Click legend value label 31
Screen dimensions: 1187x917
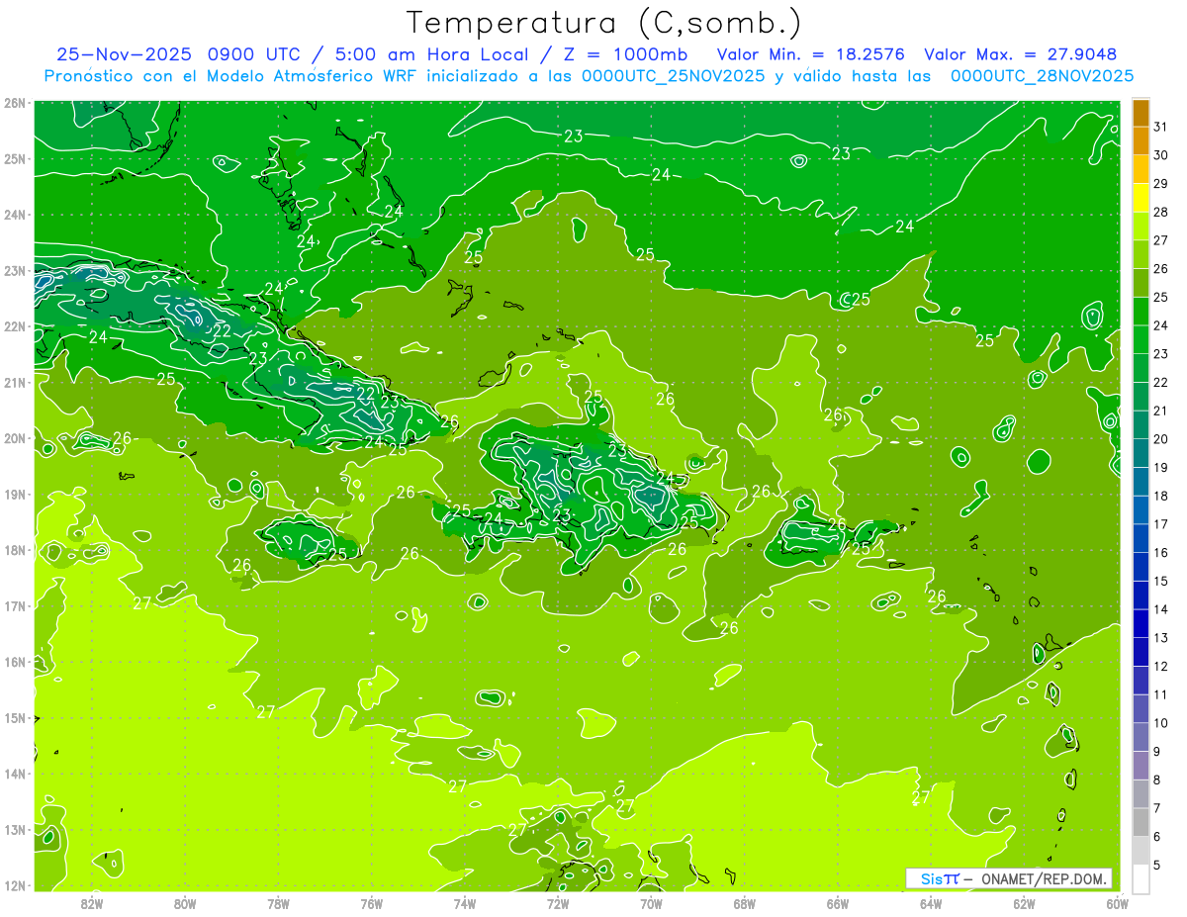pos(1160,127)
